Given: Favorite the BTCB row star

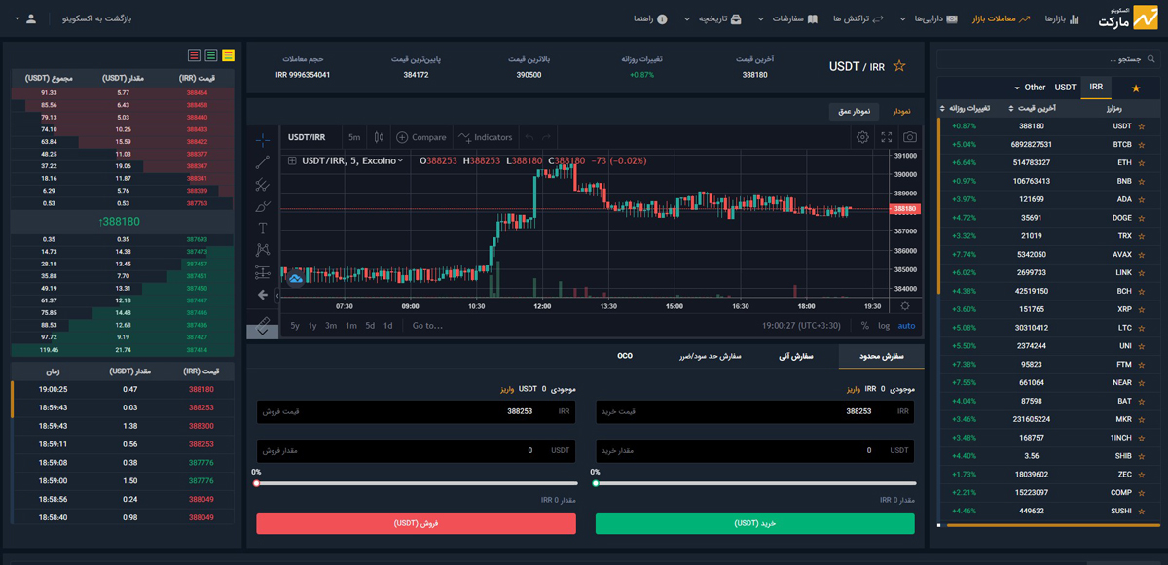Looking at the screenshot, I should pyautogui.click(x=1143, y=145).
